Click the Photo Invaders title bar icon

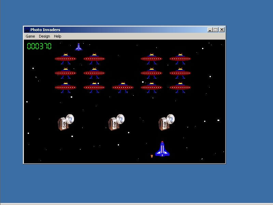tap(27, 30)
